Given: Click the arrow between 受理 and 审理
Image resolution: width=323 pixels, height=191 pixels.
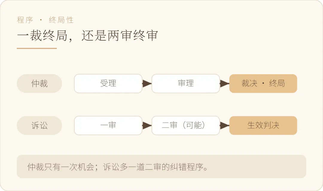Looking at the screenshot, I should pyautogui.click(x=147, y=84).
